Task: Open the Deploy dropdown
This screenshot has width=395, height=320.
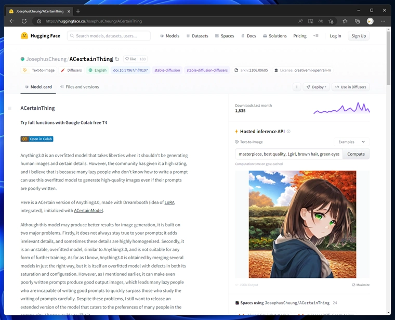Action: 316,87
